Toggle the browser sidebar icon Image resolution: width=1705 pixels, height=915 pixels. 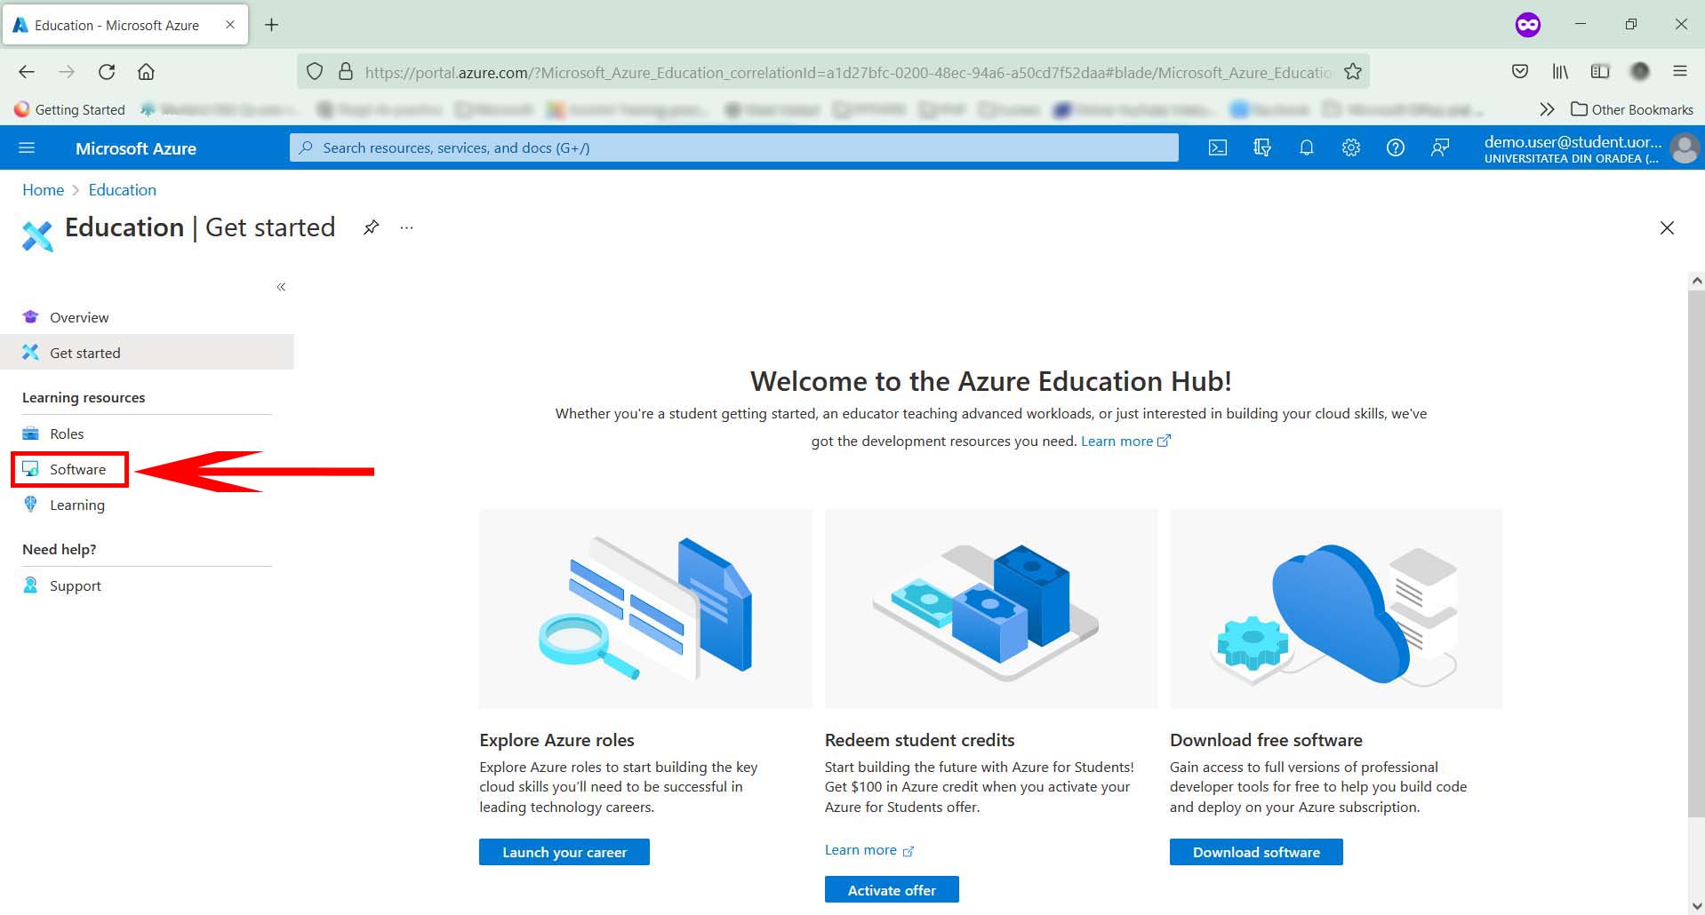(x=1600, y=72)
